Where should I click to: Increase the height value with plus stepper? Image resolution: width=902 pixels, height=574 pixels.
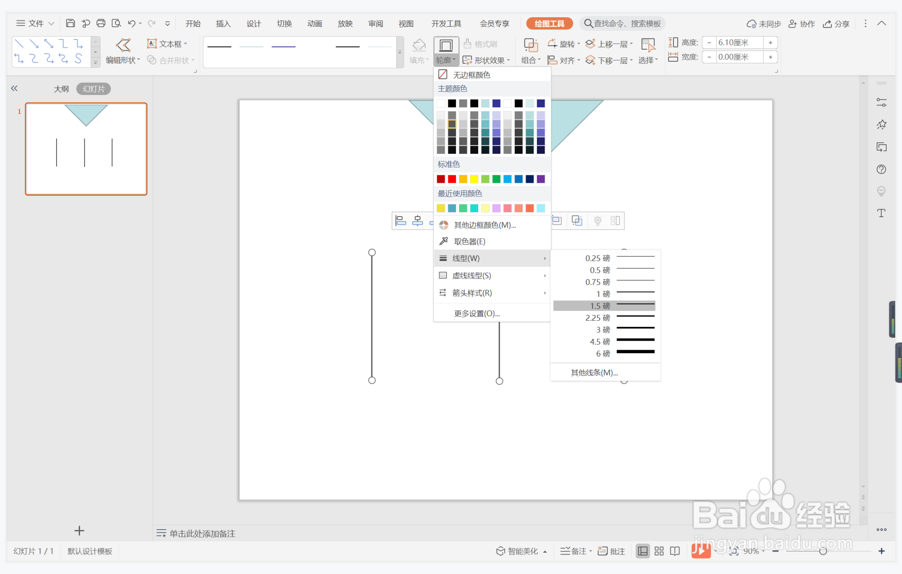770,43
